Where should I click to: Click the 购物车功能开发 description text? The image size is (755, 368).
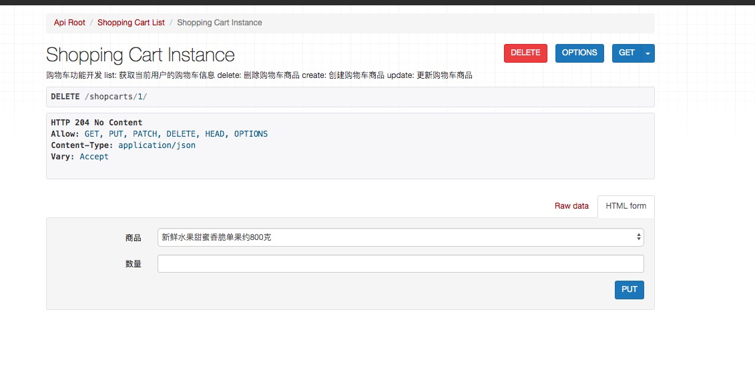tap(259, 75)
